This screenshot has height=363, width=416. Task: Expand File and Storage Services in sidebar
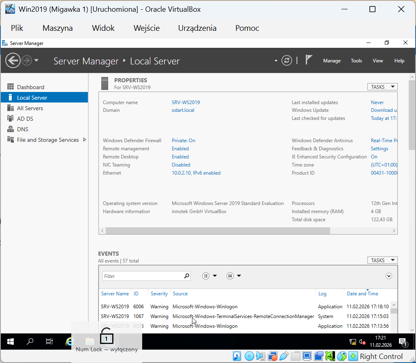coord(85,139)
